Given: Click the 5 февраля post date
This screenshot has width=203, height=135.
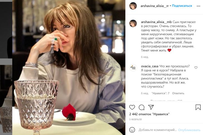Looking at the screenshot, I should pyautogui.click(x=135, y=119).
